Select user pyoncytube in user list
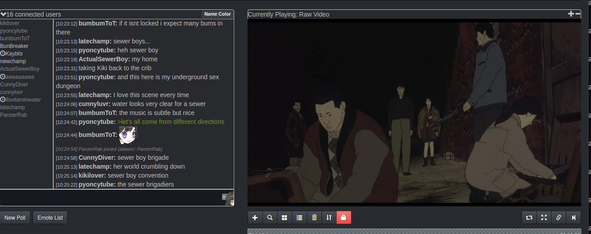The width and height of the screenshot is (591, 234). (x=14, y=31)
